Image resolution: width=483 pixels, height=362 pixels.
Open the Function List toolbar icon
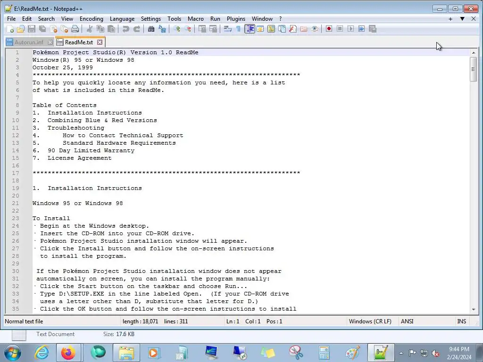(x=293, y=29)
